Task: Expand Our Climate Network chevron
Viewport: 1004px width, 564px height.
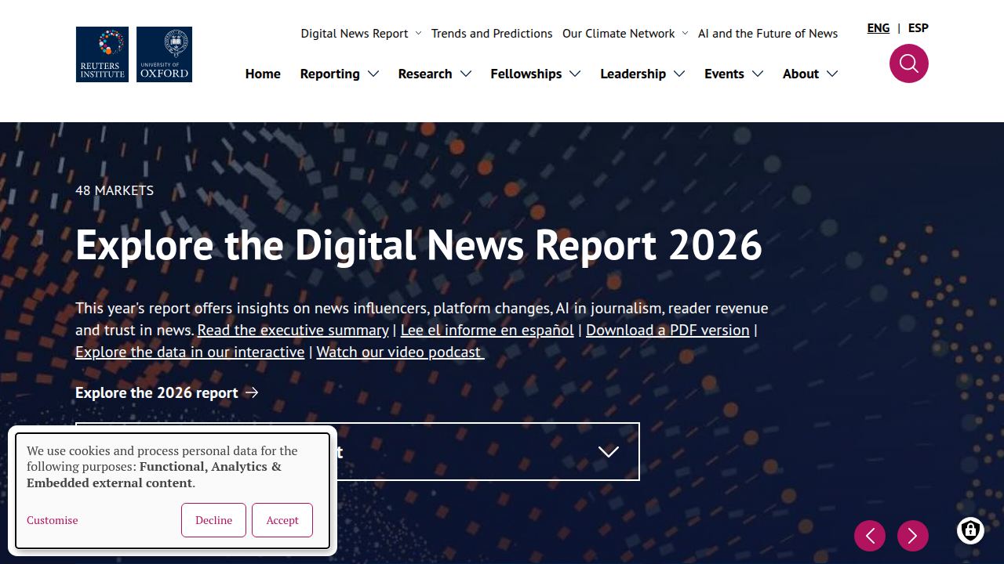Action: pyautogui.click(x=685, y=34)
